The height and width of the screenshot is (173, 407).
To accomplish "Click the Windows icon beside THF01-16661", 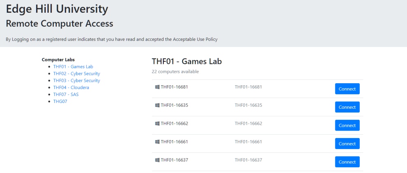I will 157,142.
